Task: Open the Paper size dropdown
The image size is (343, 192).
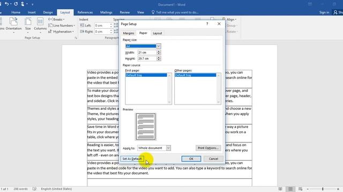Action: click(159, 46)
